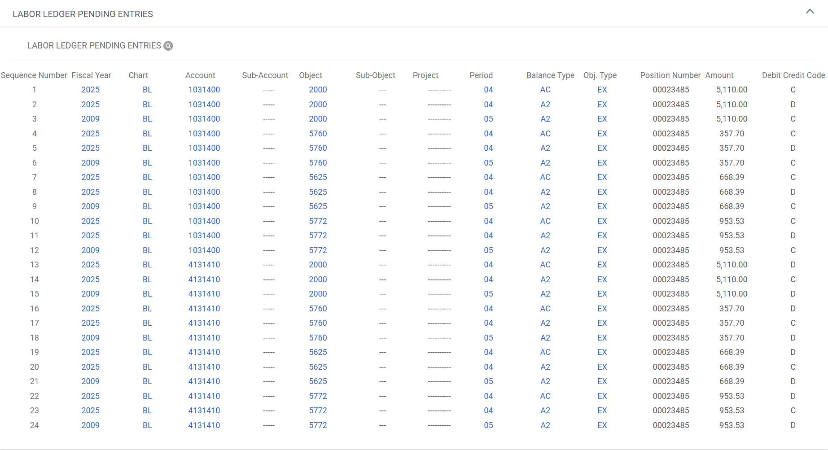The height and width of the screenshot is (450, 828).
Task: Select amount 953.53 in sequence row 10
Action: click(732, 221)
